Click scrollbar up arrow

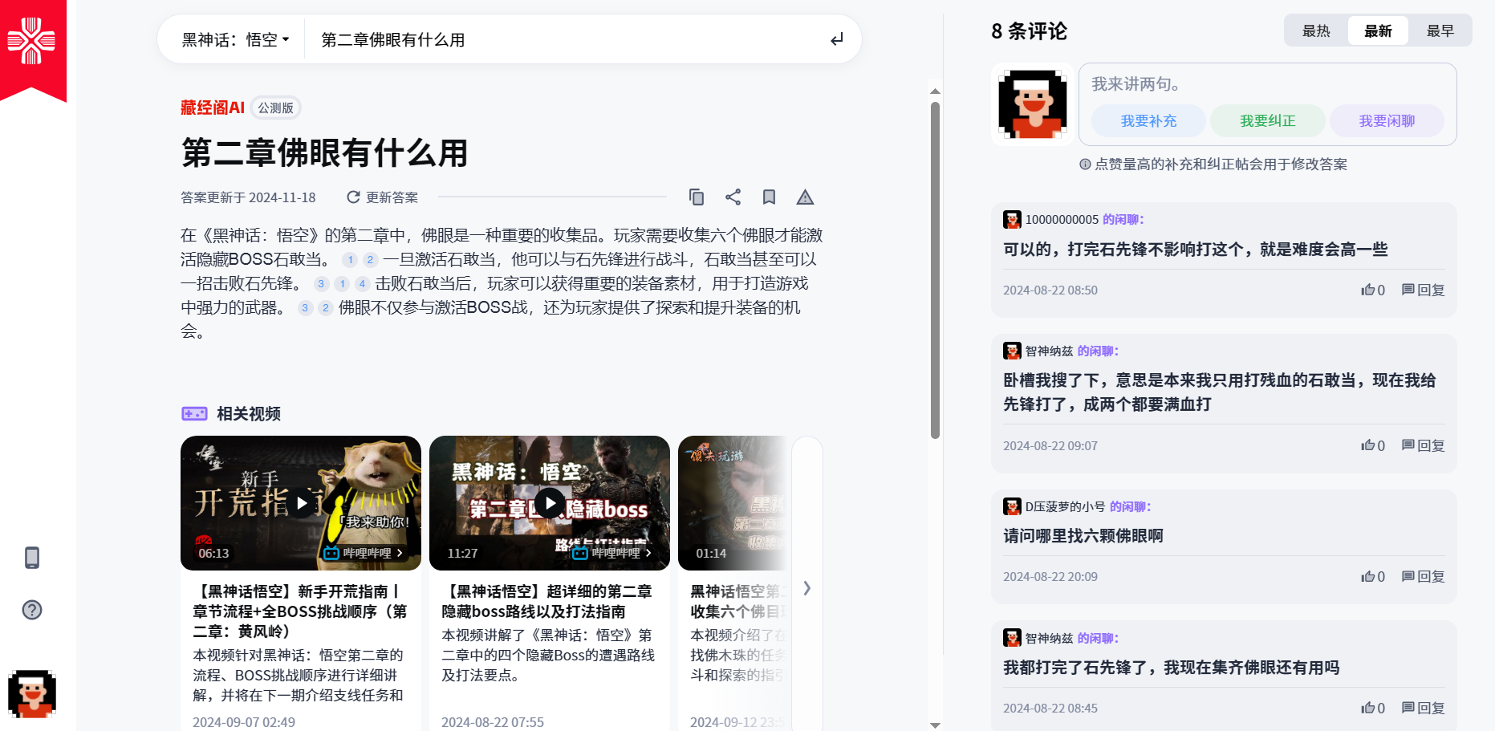tap(935, 91)
